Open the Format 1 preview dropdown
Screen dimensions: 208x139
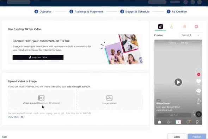[x=191, y=35]
